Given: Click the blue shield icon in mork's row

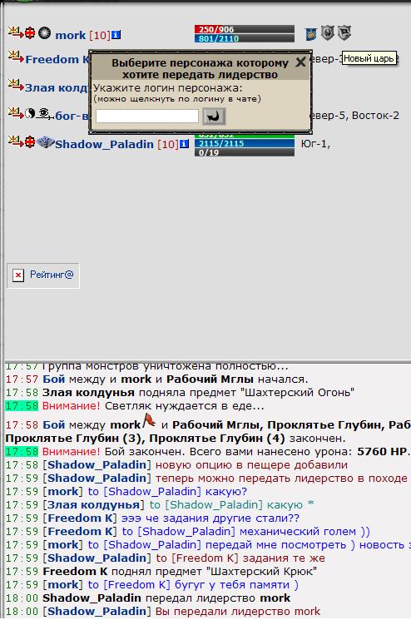Looking at the screenshot, I should 311,34.
